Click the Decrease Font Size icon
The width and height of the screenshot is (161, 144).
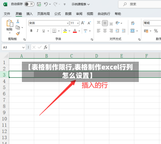tap(89, 23)
